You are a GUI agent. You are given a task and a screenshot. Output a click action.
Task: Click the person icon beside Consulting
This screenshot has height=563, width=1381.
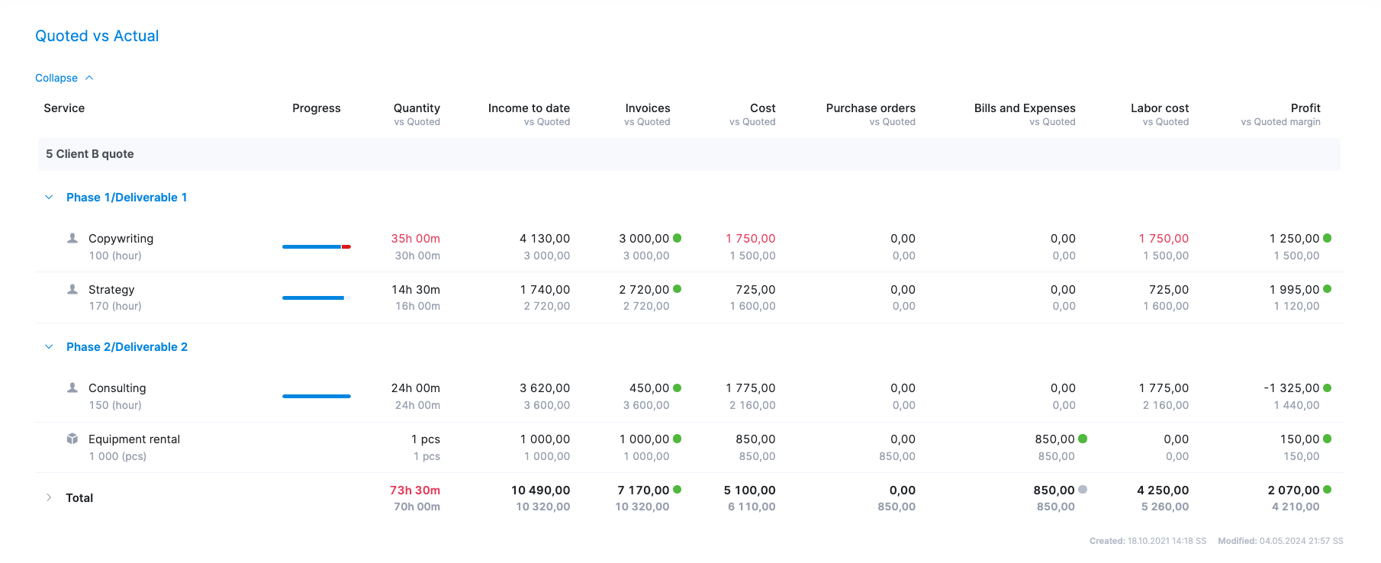point(72,388)
